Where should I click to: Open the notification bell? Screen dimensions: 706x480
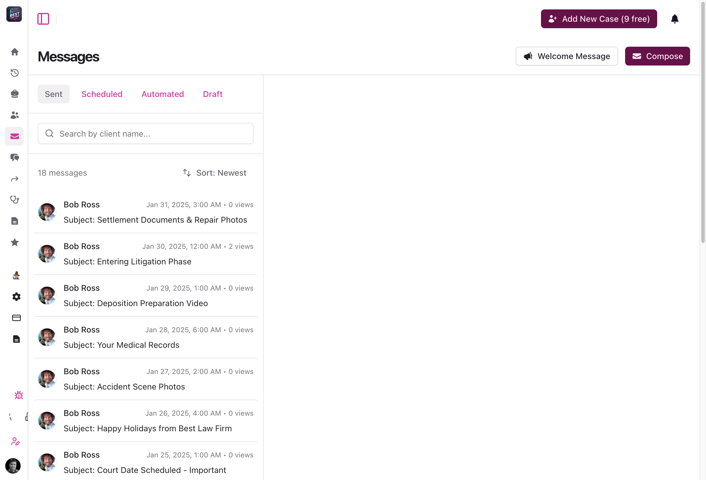coord(675,19)
